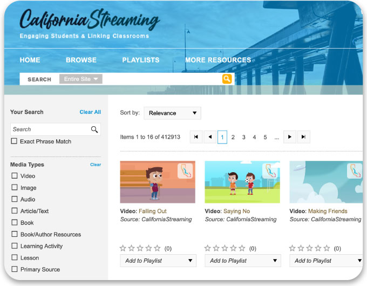Viewport: 367px width, 286px height.
Task: Rate Saying No three stars
Action: pyautogui.click(x=225, y=248)
